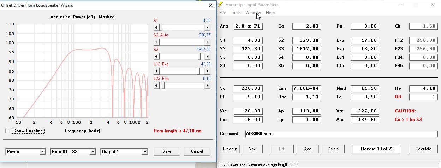Screen dimensions: 441x168
Task: Click the Ang field showing 2,0 x Pi
Action: (248, 26)
